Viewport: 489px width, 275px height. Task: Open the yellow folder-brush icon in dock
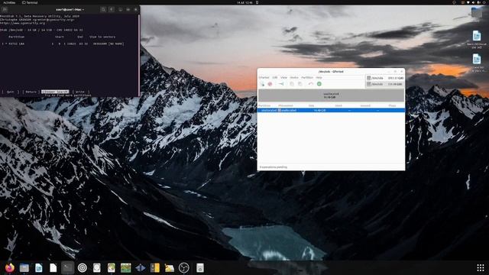pyautogui.click(x=170, y=268)
